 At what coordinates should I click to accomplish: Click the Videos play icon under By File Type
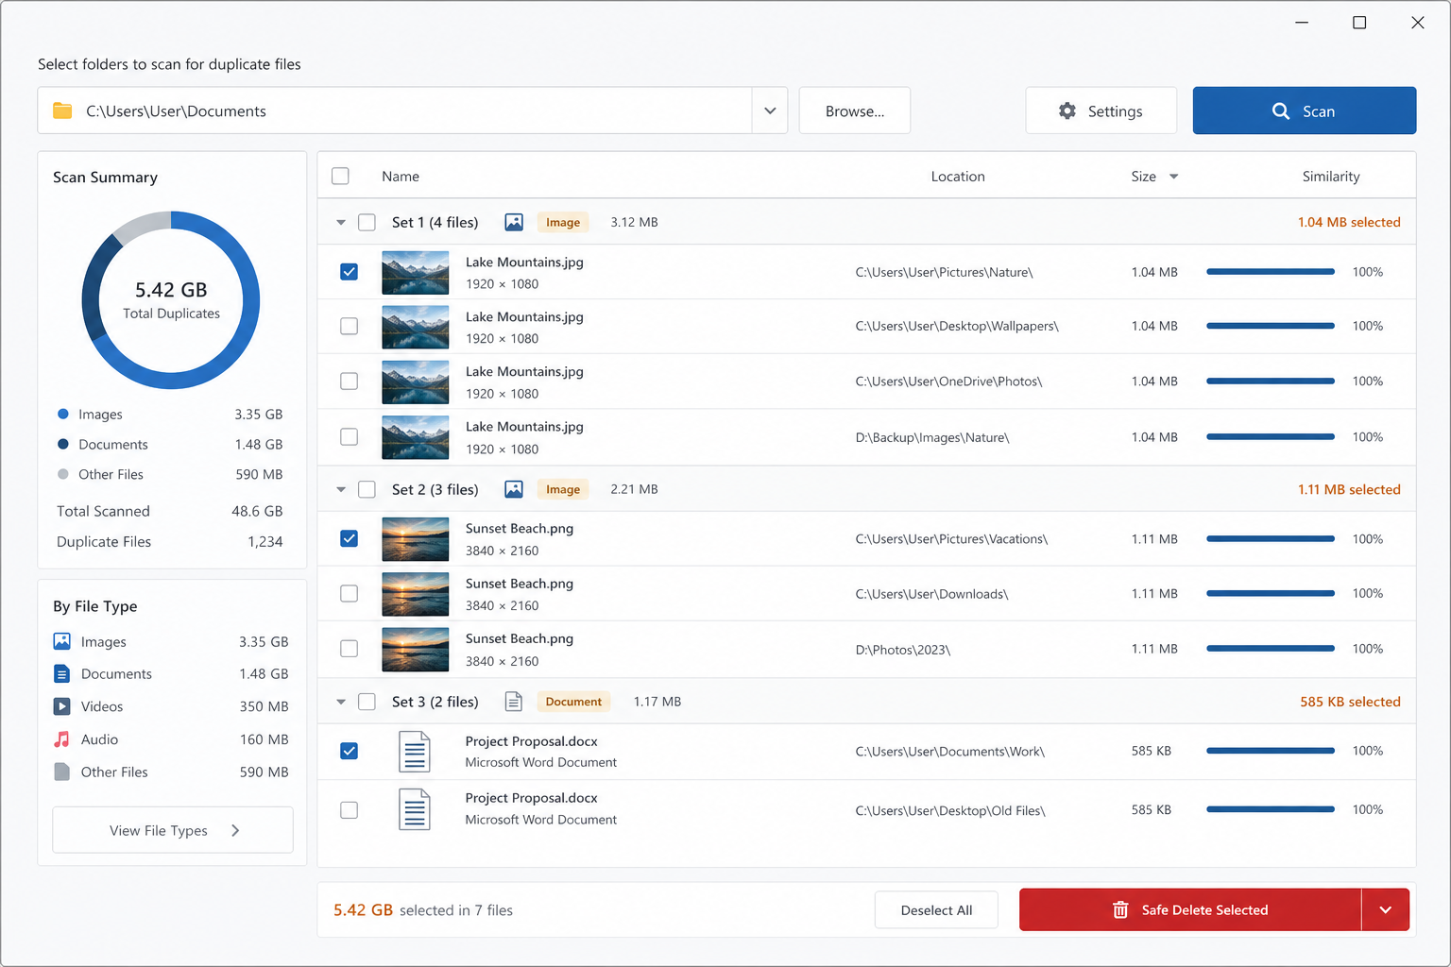tap(62, 706)
